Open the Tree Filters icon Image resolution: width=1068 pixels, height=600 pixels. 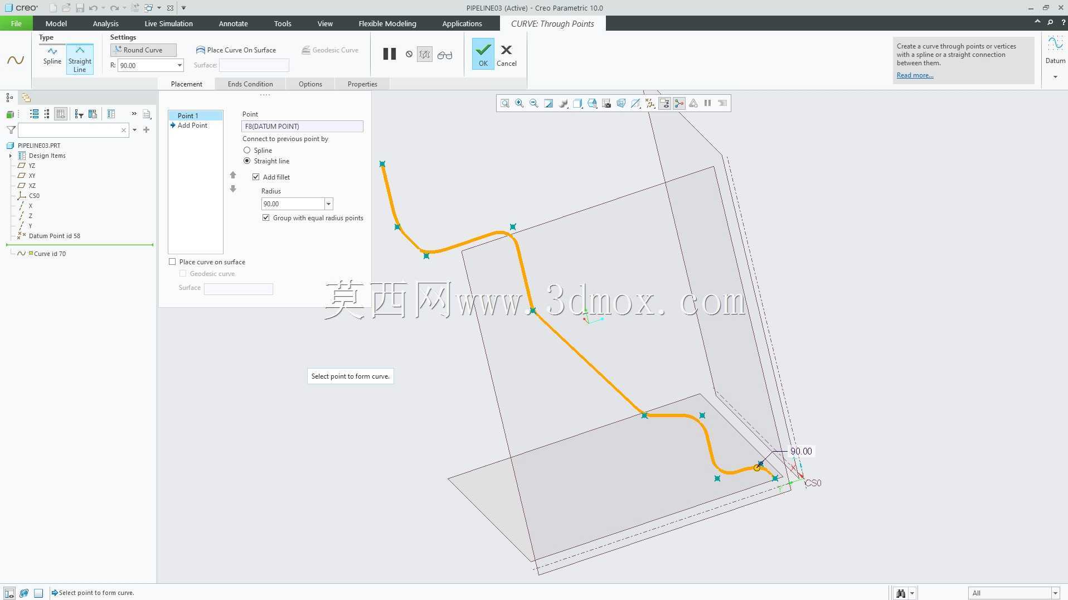click(x=79, y=114)
